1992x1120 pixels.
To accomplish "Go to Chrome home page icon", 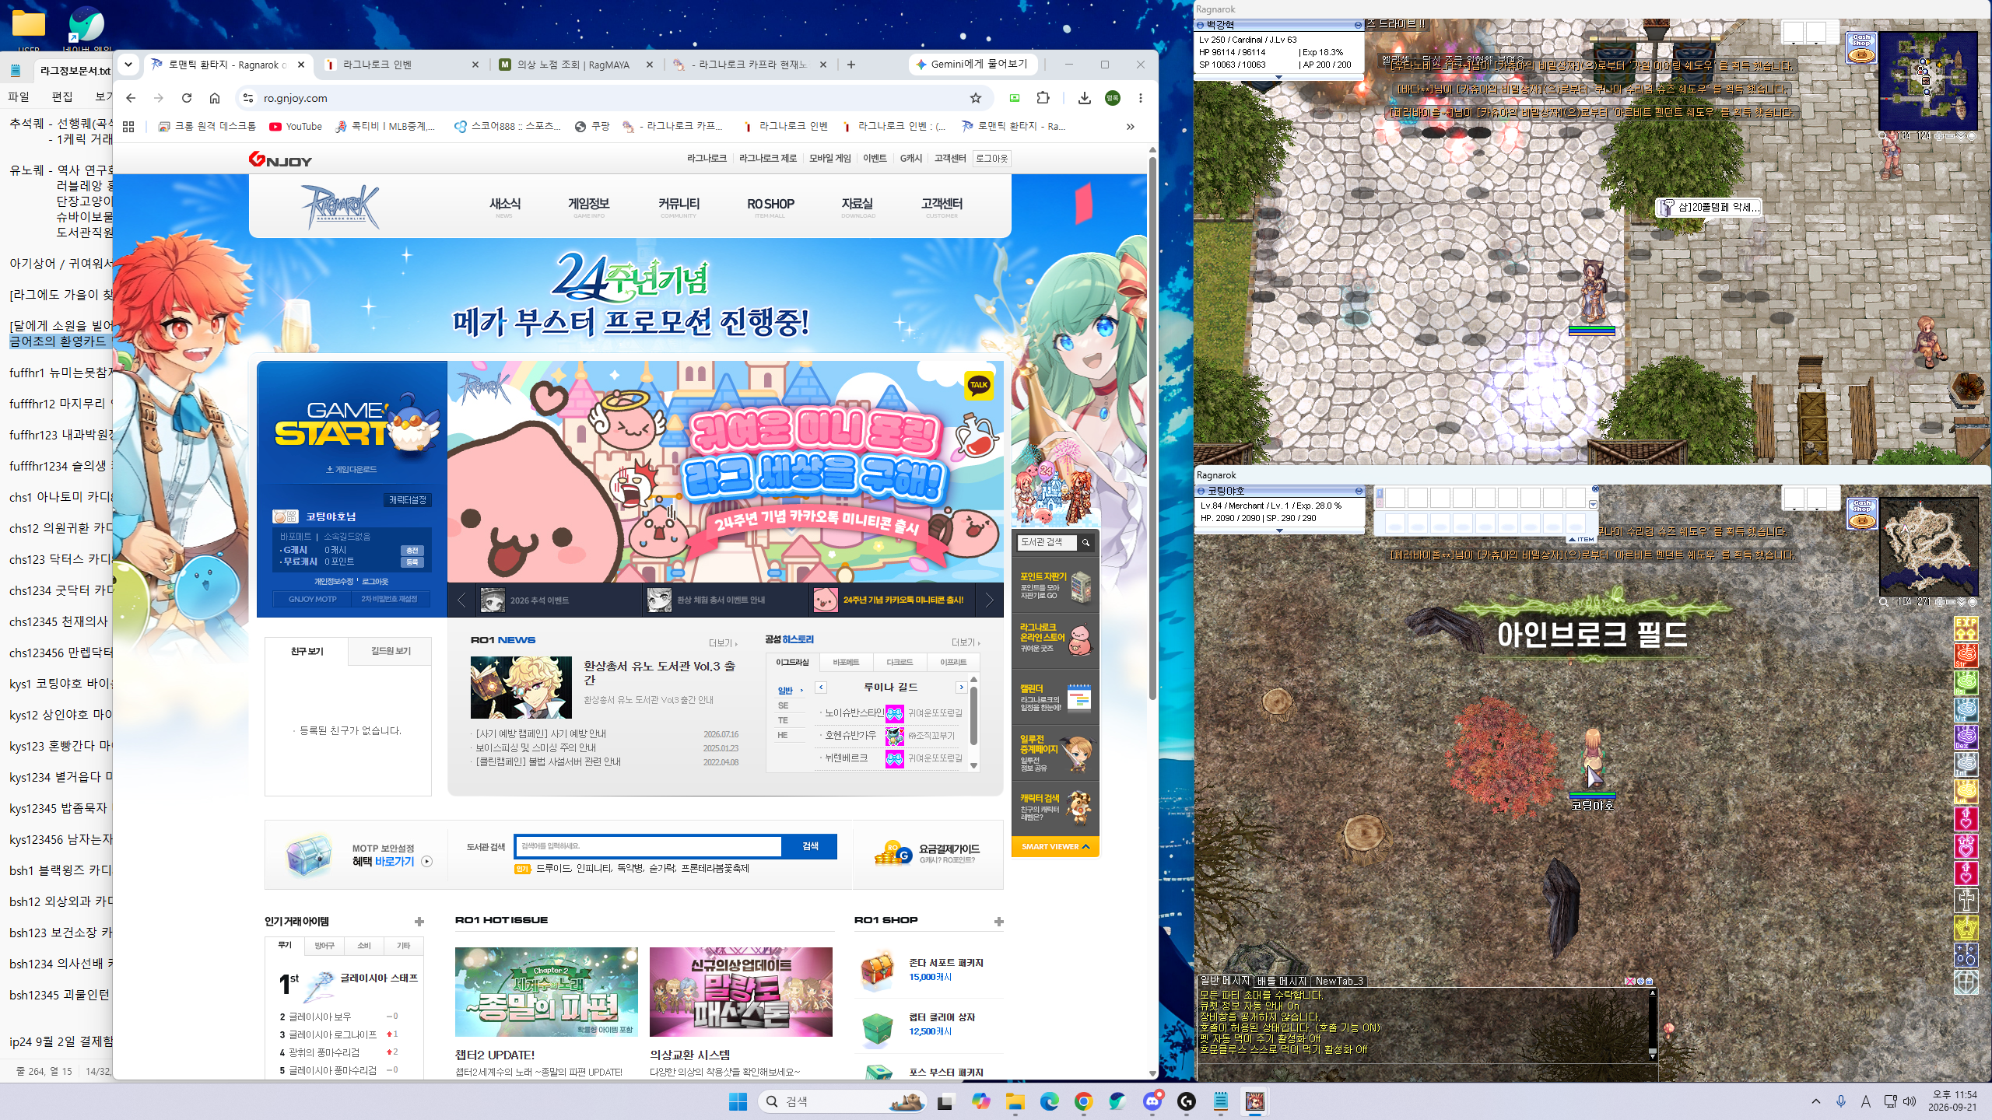I will (x=215, y=98).
